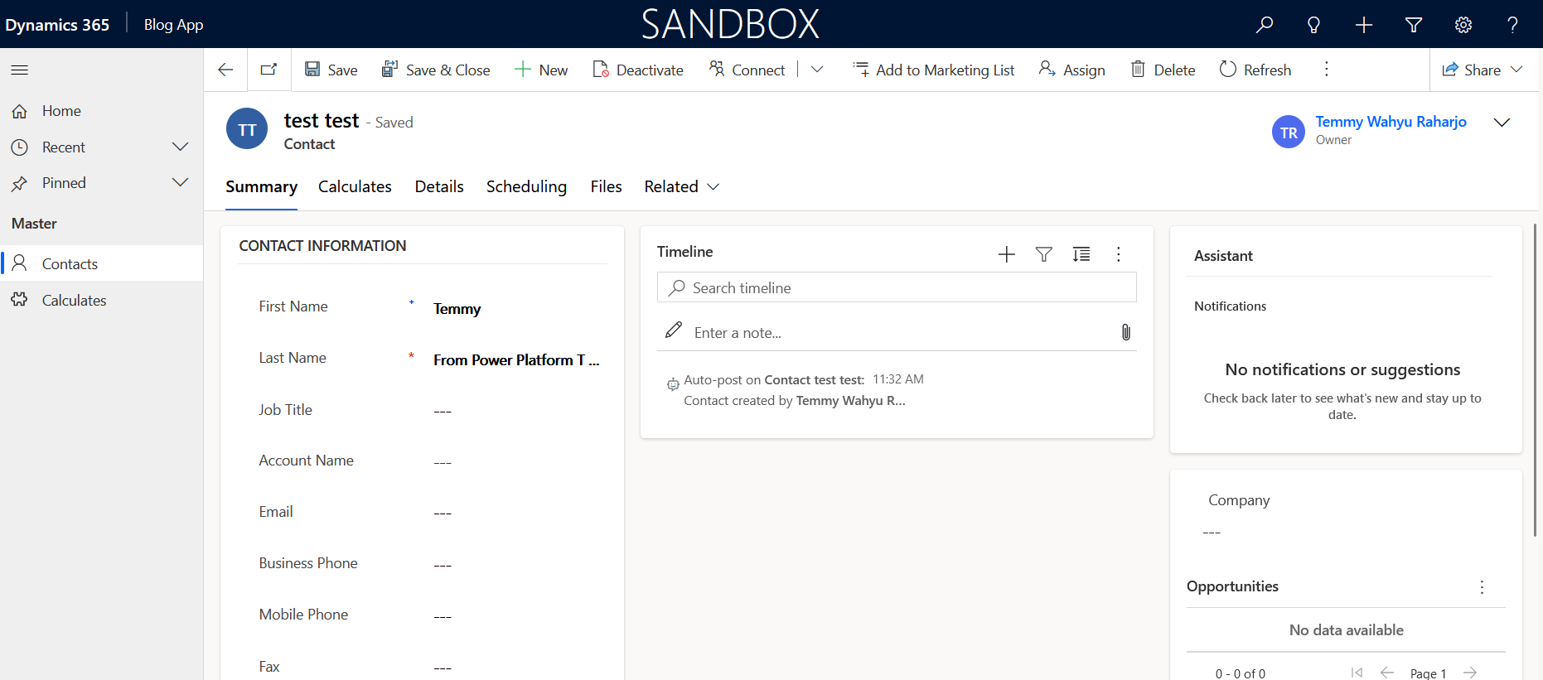
Task: Open Opportunities subgrid ellipsis menu
Action: pyautogui.click(x=1482, y=587)
